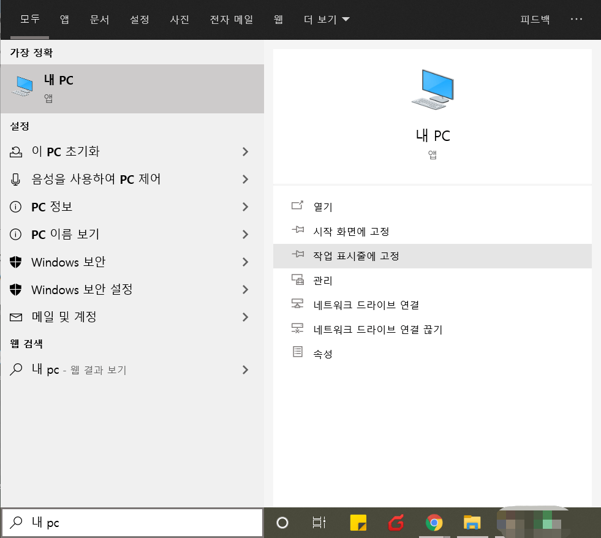601x538 pixels.
Task: Click the search input field at bottom
Action: click(132, 522)
